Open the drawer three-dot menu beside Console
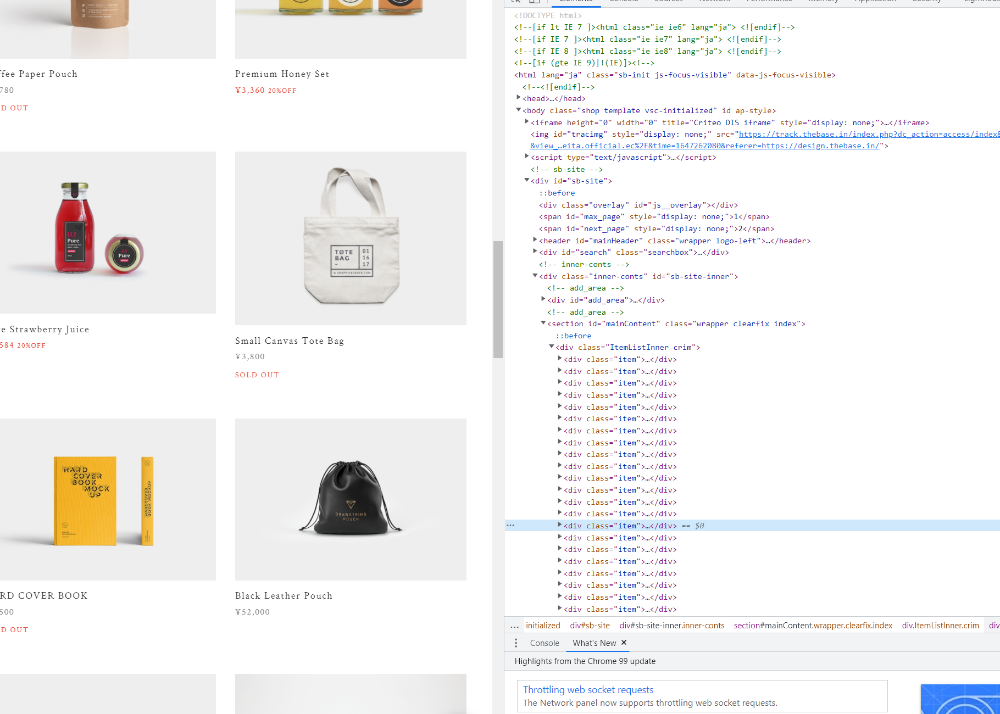The image size is (1000, 714). (x=515, y=643)
